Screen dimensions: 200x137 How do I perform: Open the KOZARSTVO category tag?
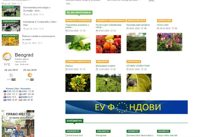163,131
